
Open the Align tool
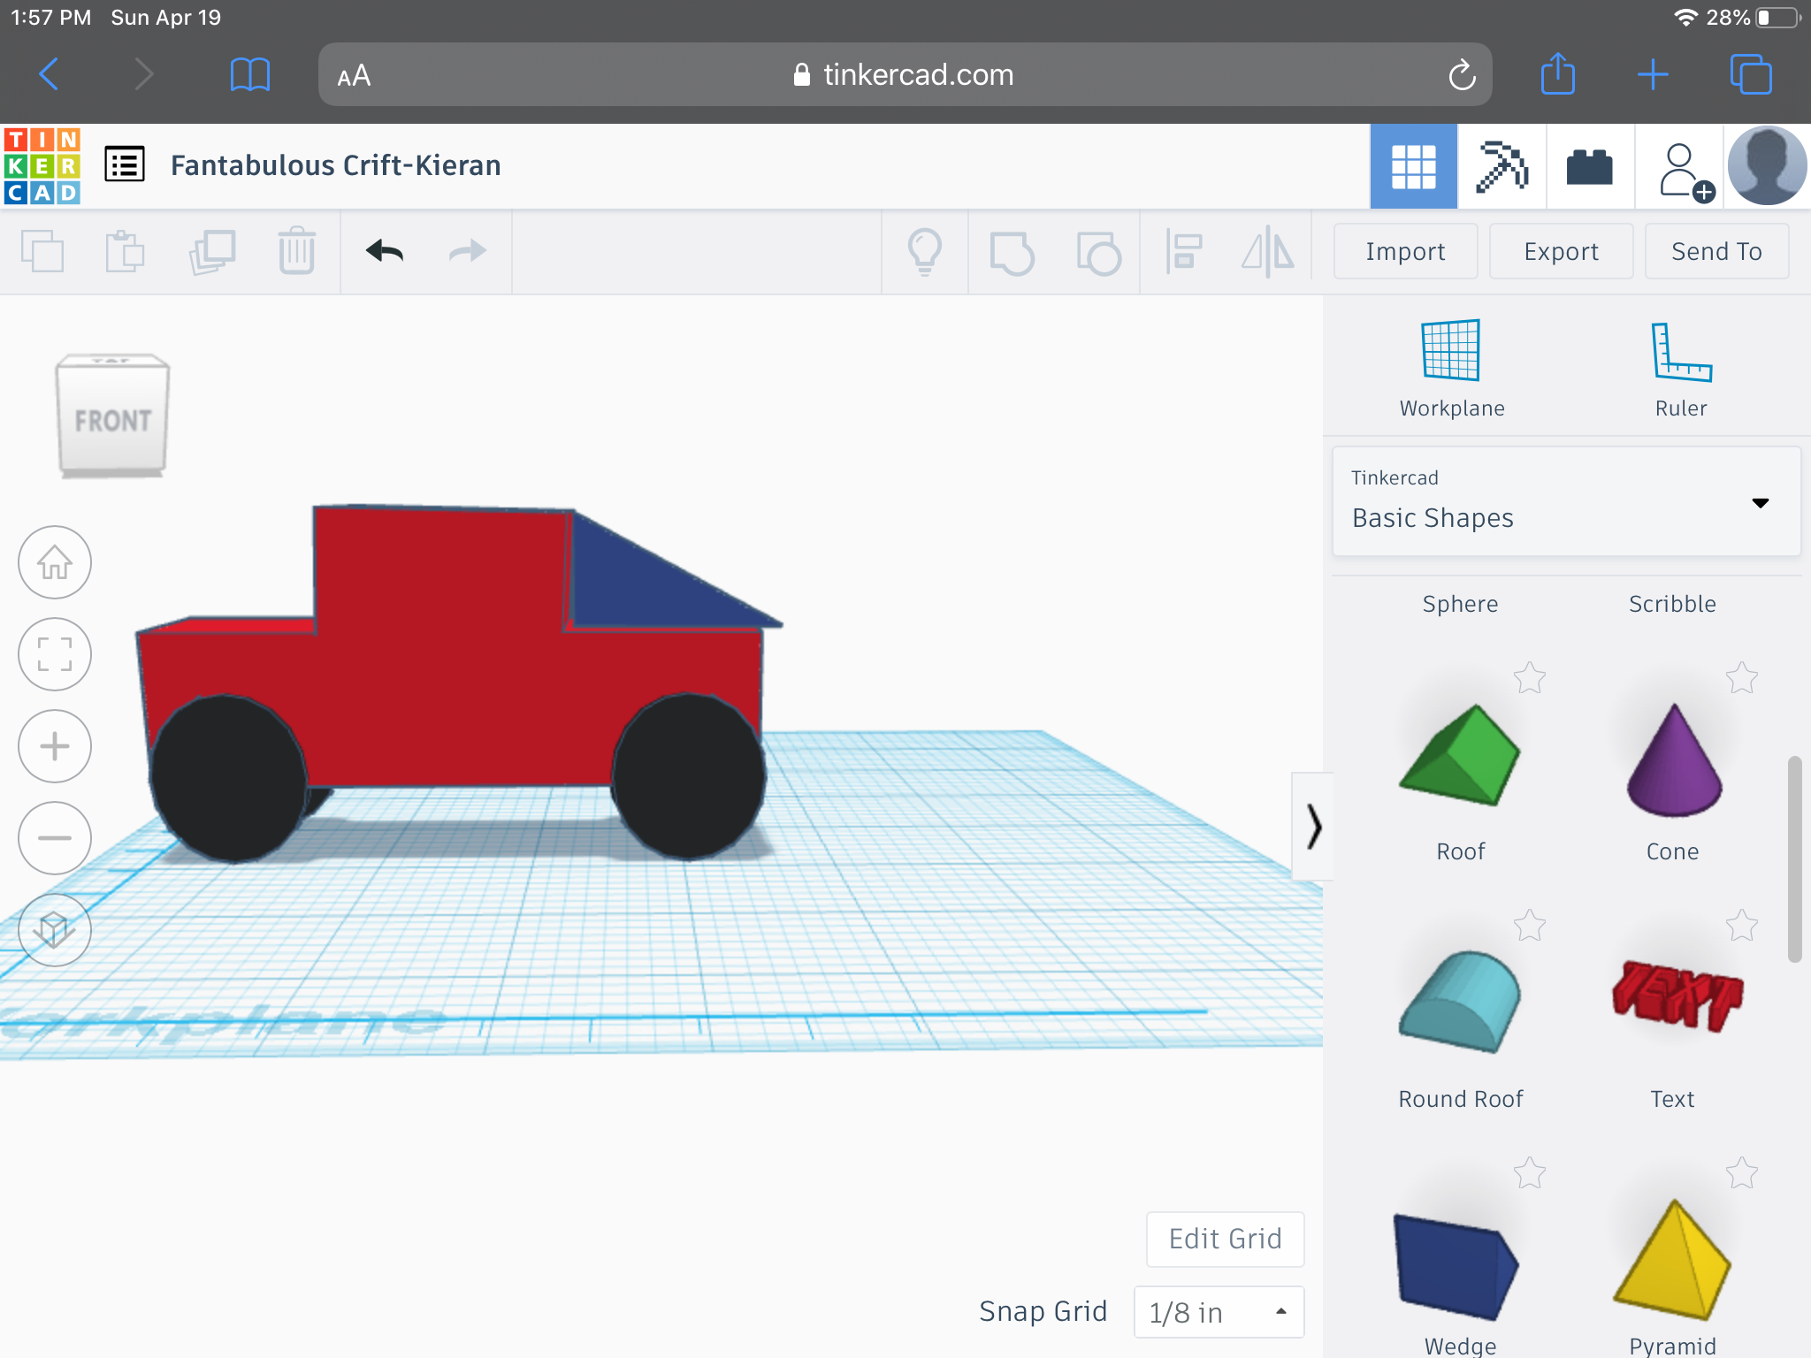pos(1183,252)
